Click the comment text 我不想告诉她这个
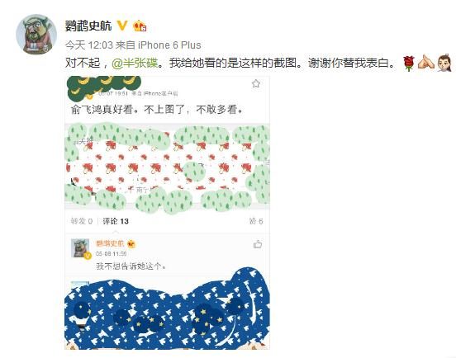456x358 pixels. (131, 266)
